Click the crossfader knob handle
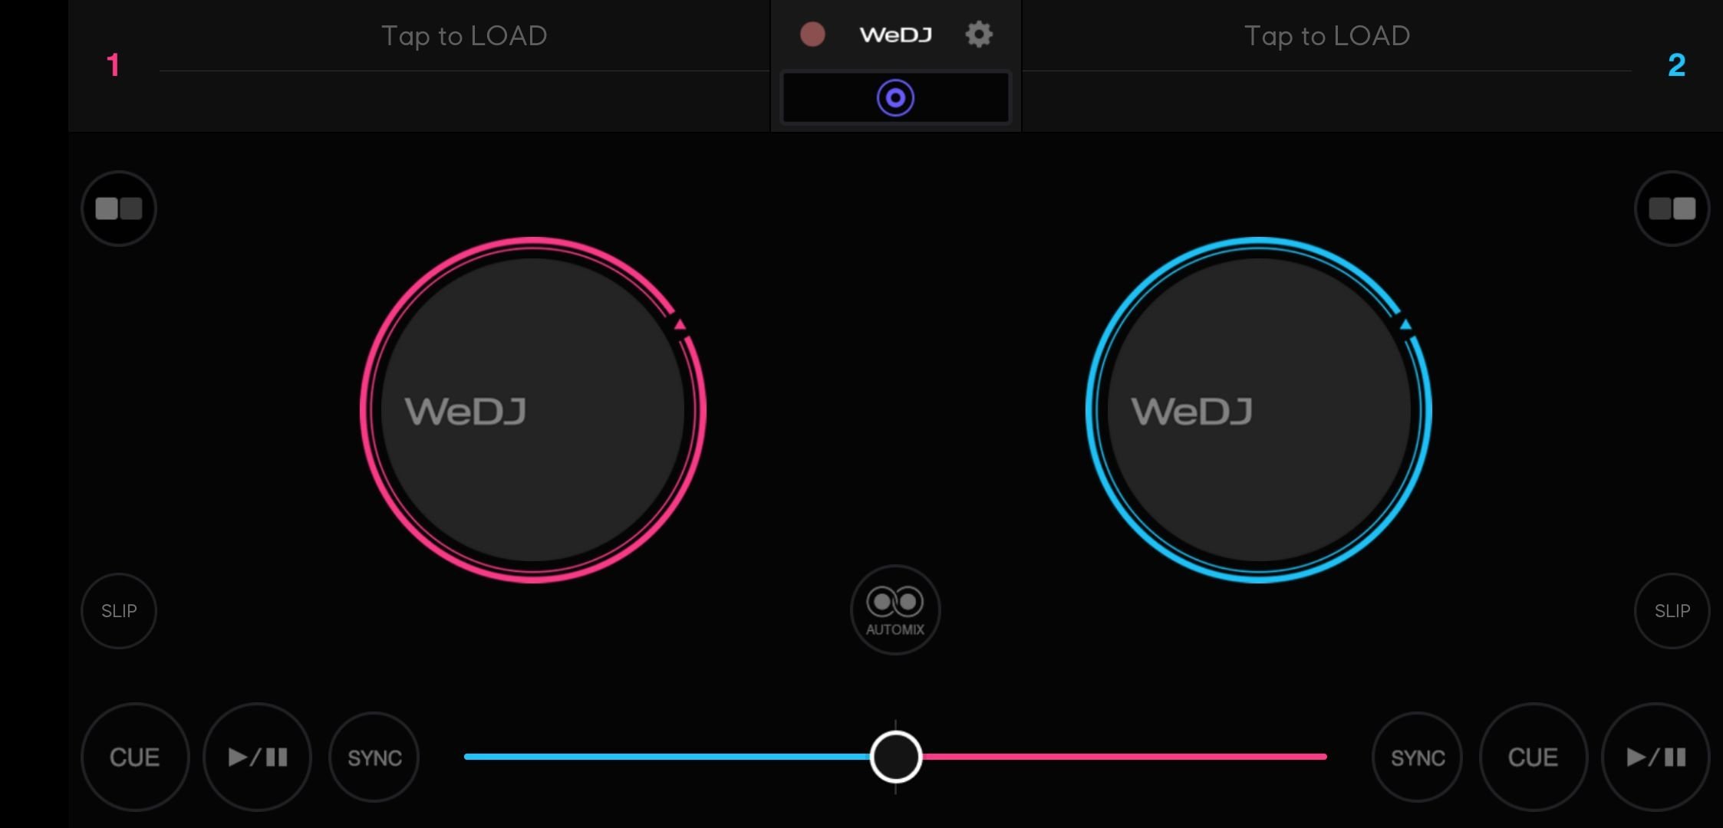The image size is (1723, 828). pyautogui.click(x=896, y=757)
